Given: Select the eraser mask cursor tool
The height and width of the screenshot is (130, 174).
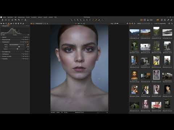Looking at the screenshot, I should coord(99,20).
